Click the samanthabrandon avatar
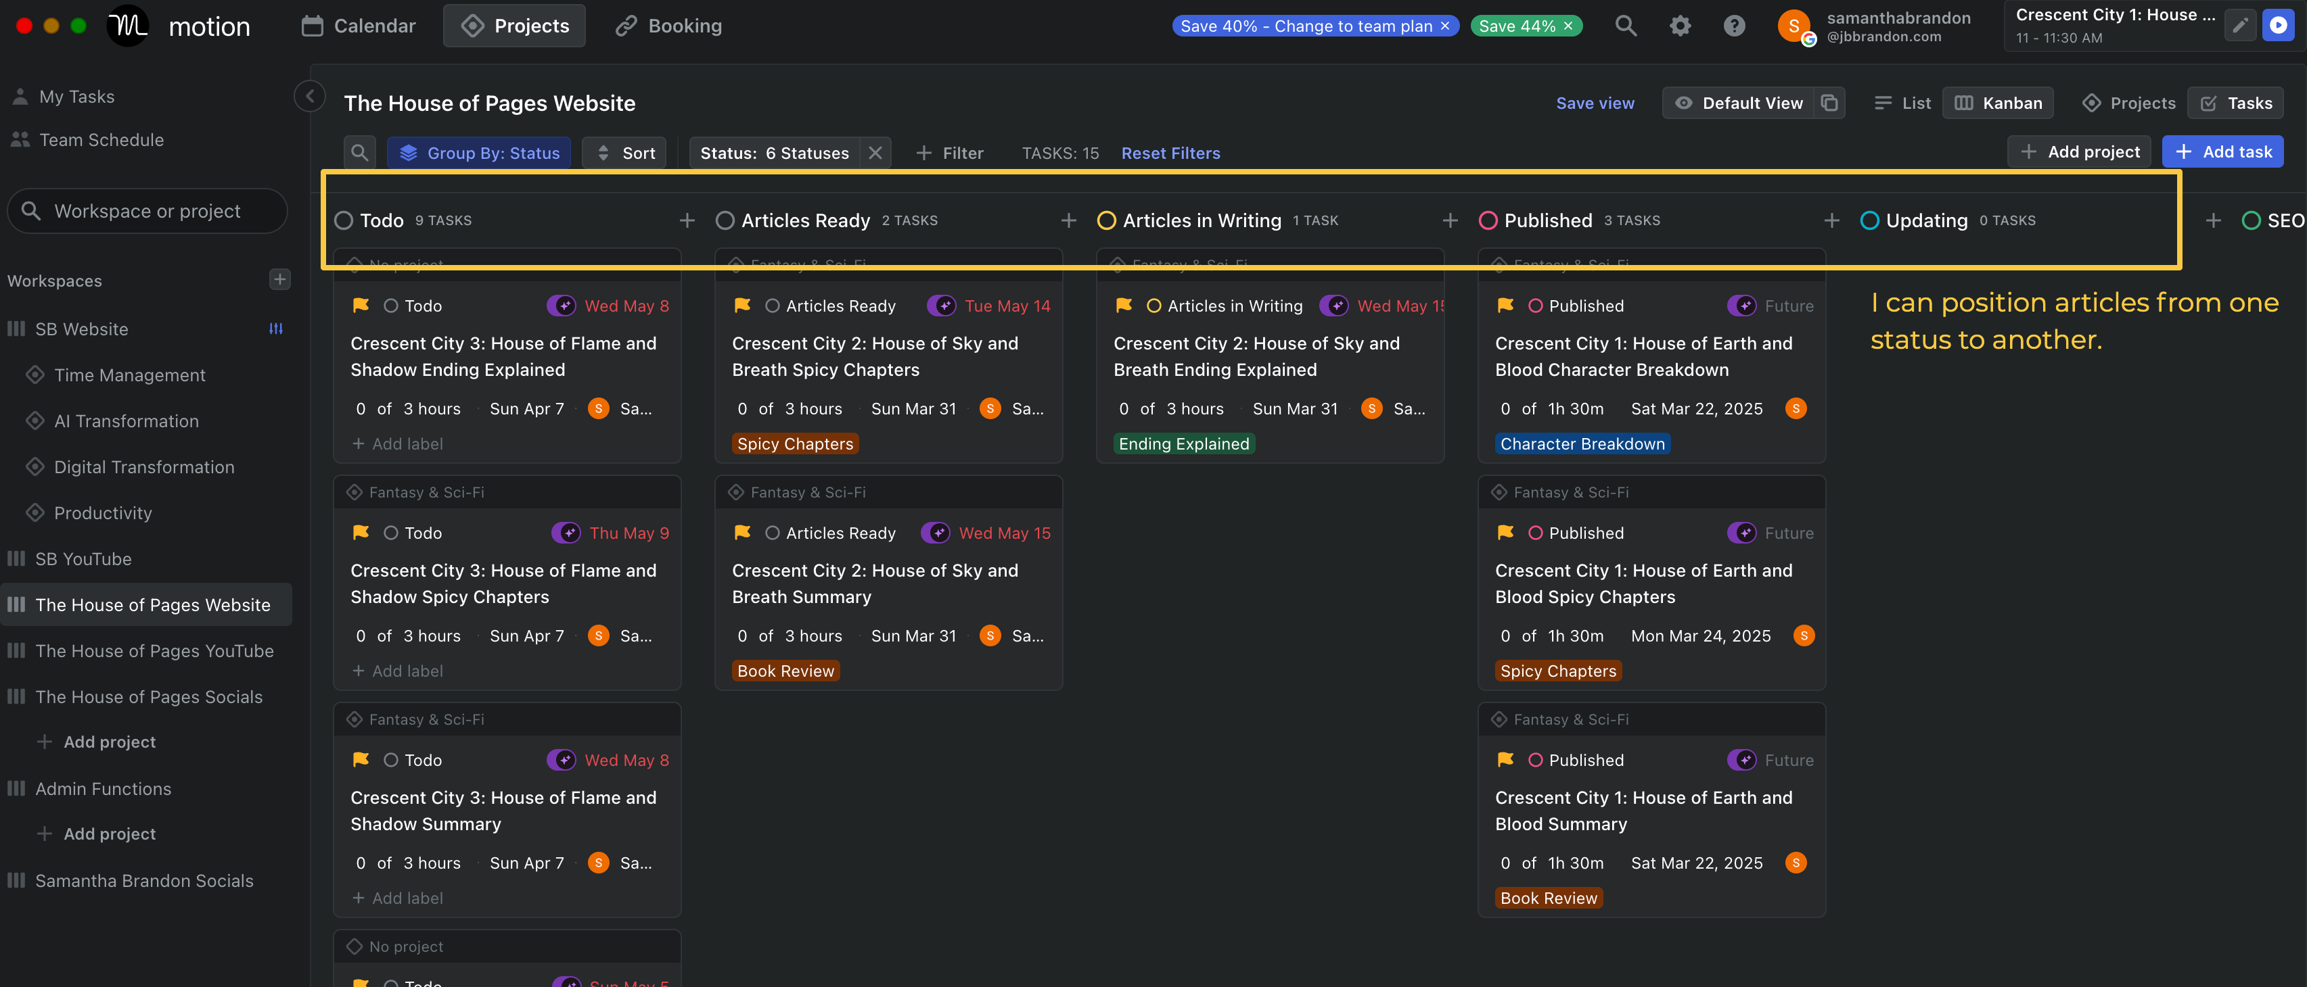 click(x=1795, y=27)
